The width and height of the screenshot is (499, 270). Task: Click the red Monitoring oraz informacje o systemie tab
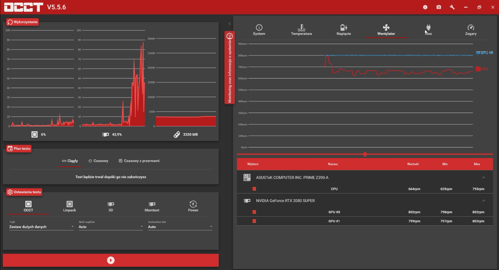coord(230,68)
